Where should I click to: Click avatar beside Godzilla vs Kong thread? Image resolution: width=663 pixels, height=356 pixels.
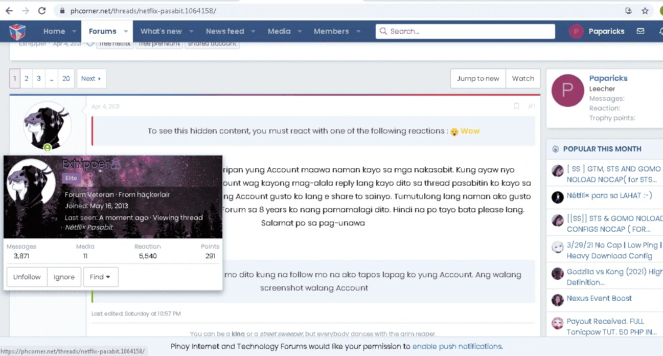pyautogui.click(x=557, y=274)
